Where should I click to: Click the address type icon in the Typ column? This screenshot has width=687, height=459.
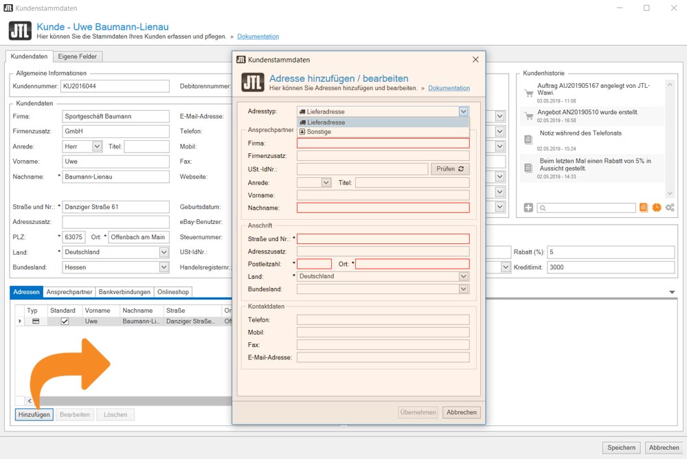pos(36,321)
